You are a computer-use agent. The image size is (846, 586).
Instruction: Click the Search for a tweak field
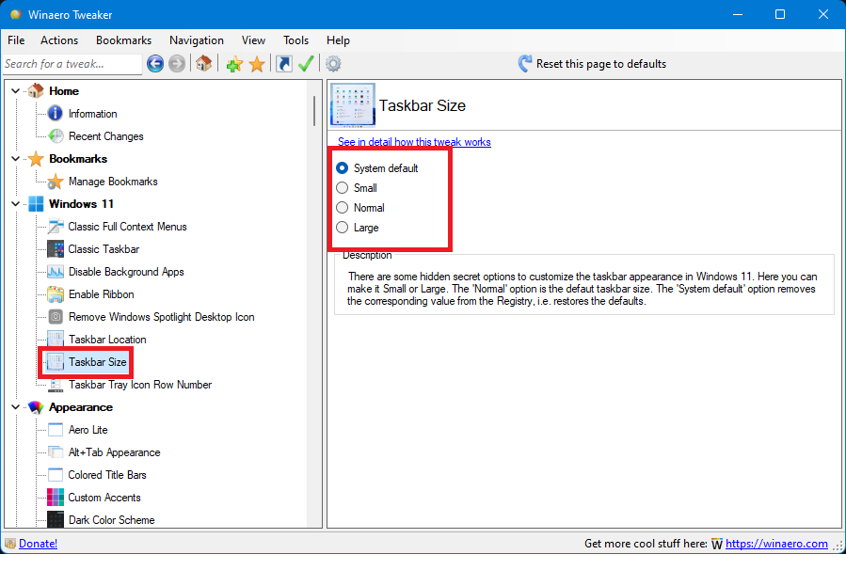(x=72, y=64)
